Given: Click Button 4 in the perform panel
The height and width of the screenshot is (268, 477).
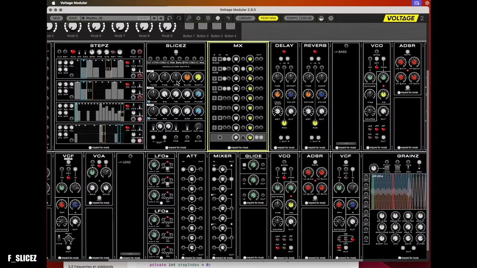Looking at the screenshot, I should [230, 26].
